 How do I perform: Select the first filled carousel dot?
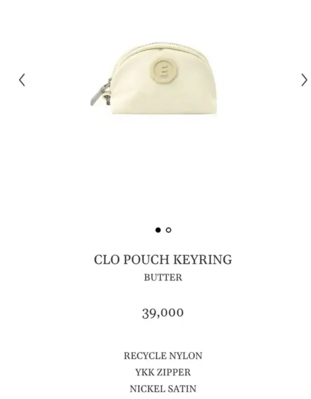(x=158, y=230)
